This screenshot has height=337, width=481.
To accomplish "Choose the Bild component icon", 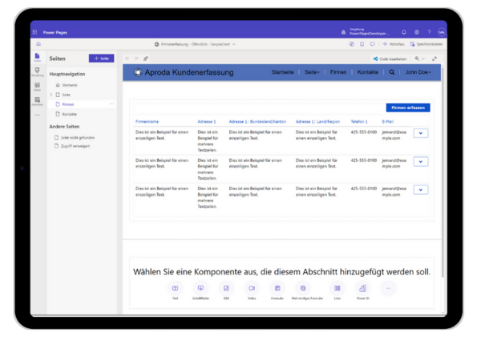I will [x=225, y=288].
